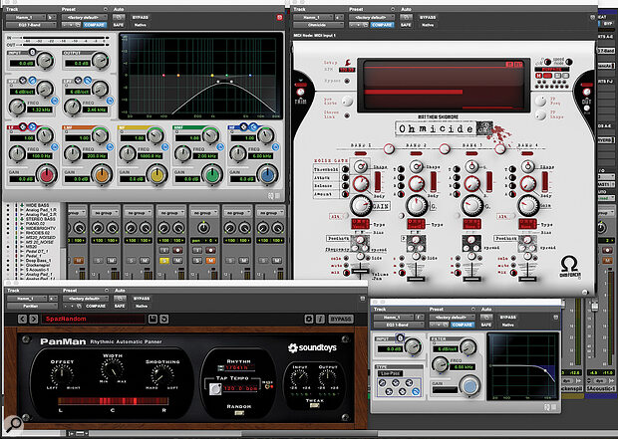Click the red target icon in EQ3 7-Band header
This screenshot has height=439, width=618.
pyautogui.click(x=279, y=17)
